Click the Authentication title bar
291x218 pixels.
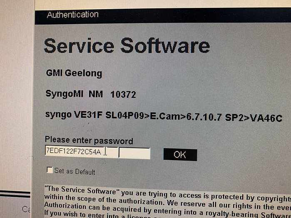tap(163, 15)
